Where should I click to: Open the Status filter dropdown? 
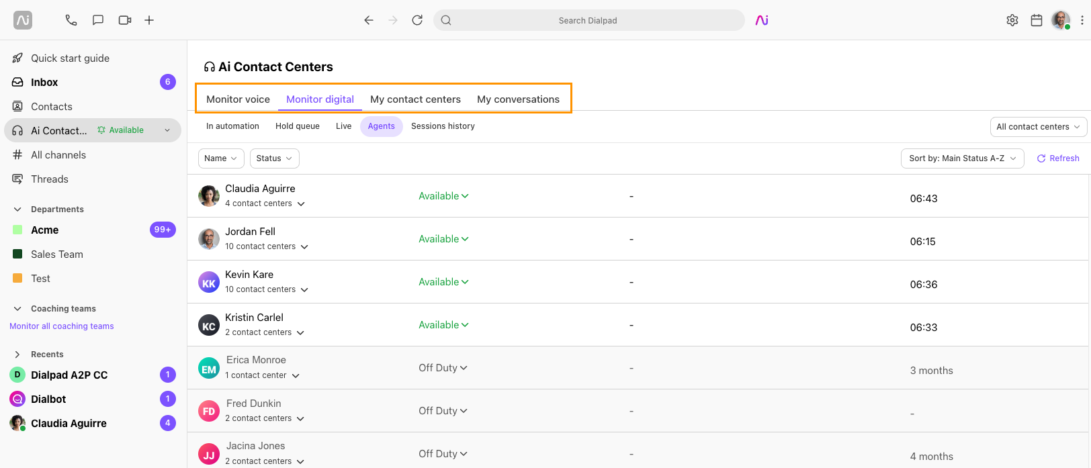click(x=275, y=158)
